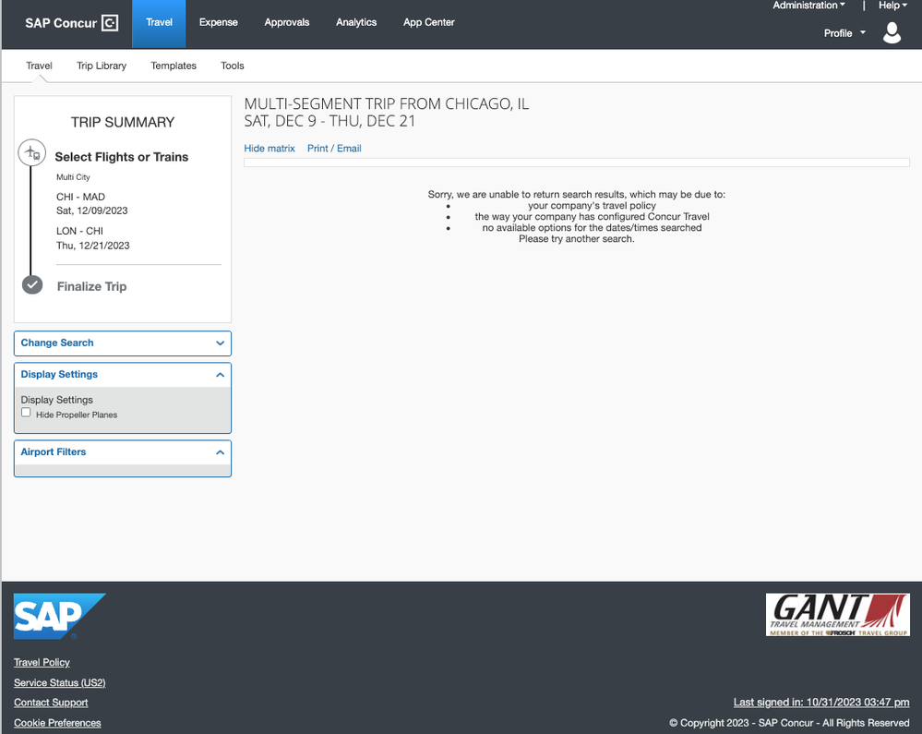Screen dimensions: 922x734
Task: Click the copyright SAP Concur footer text
Action: (x=789, y=723)
